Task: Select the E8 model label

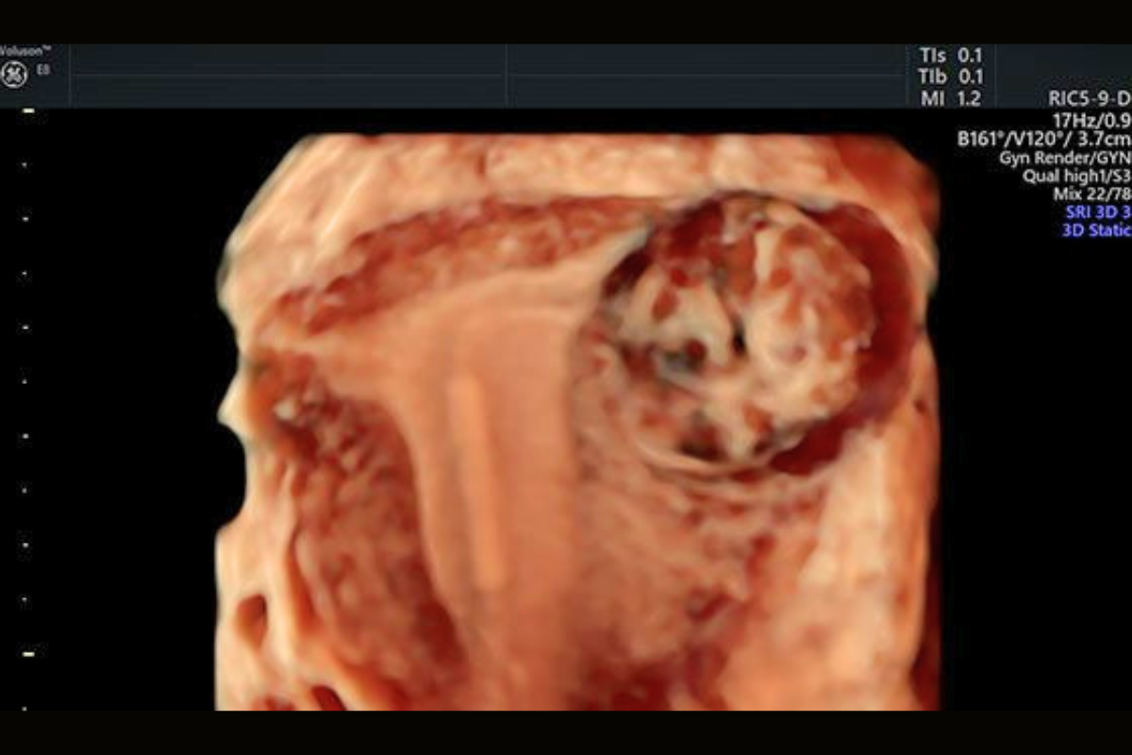Action: pyautogui.click(x=42, y=70)
